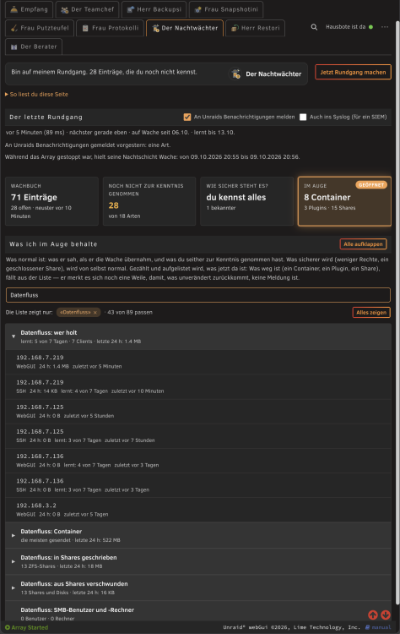Click the Herr Restori tab icon
Image resolution: width=400 pixels, height=634 pixels.
[235, 28]
